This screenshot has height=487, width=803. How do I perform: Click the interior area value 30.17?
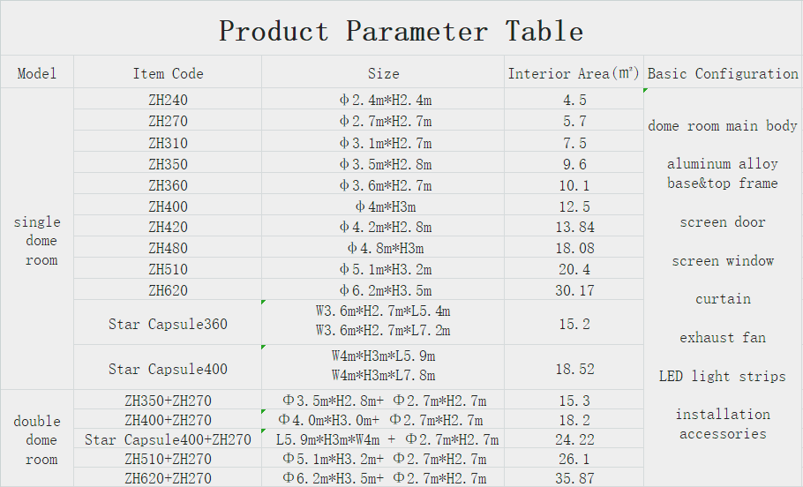click(x=574, y=290)
